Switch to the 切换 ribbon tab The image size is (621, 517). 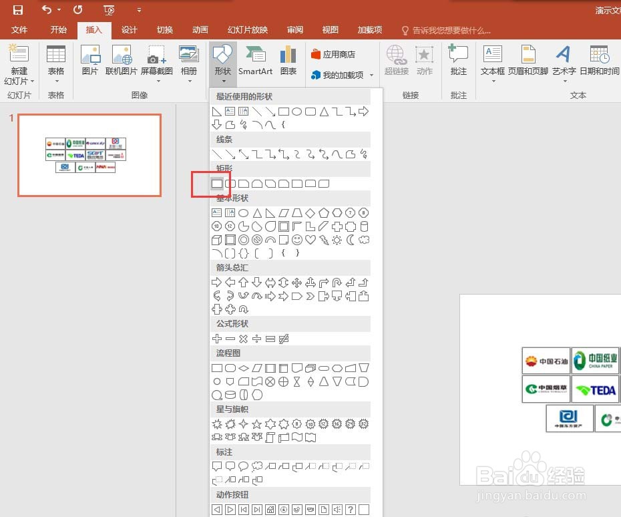pyautogui.click(x=165, y=30)
